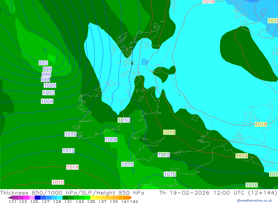Click the weatheronline.co.uk copyright link
Screen dimensions: 278x203
click(x=255, y=201)
